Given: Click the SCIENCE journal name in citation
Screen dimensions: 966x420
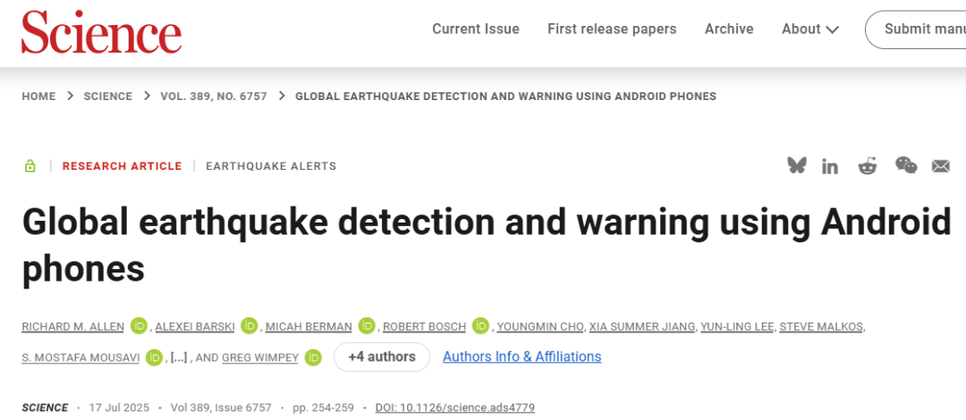Looking at the screenshot, I should tap(45, 407).
